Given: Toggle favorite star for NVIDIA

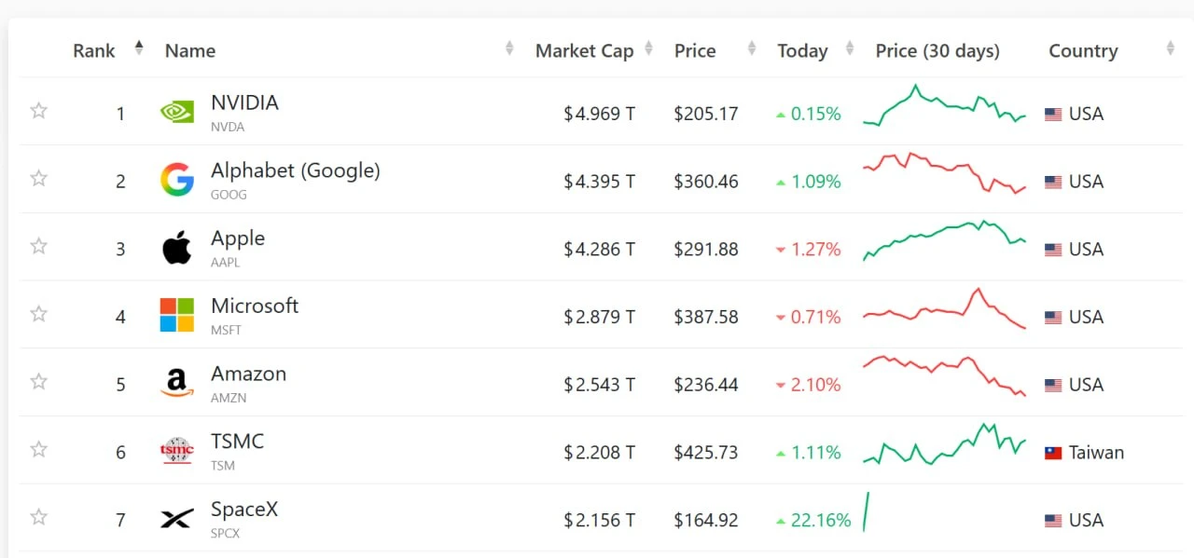Looking at the screenshot, I should (x=38, y=111).
